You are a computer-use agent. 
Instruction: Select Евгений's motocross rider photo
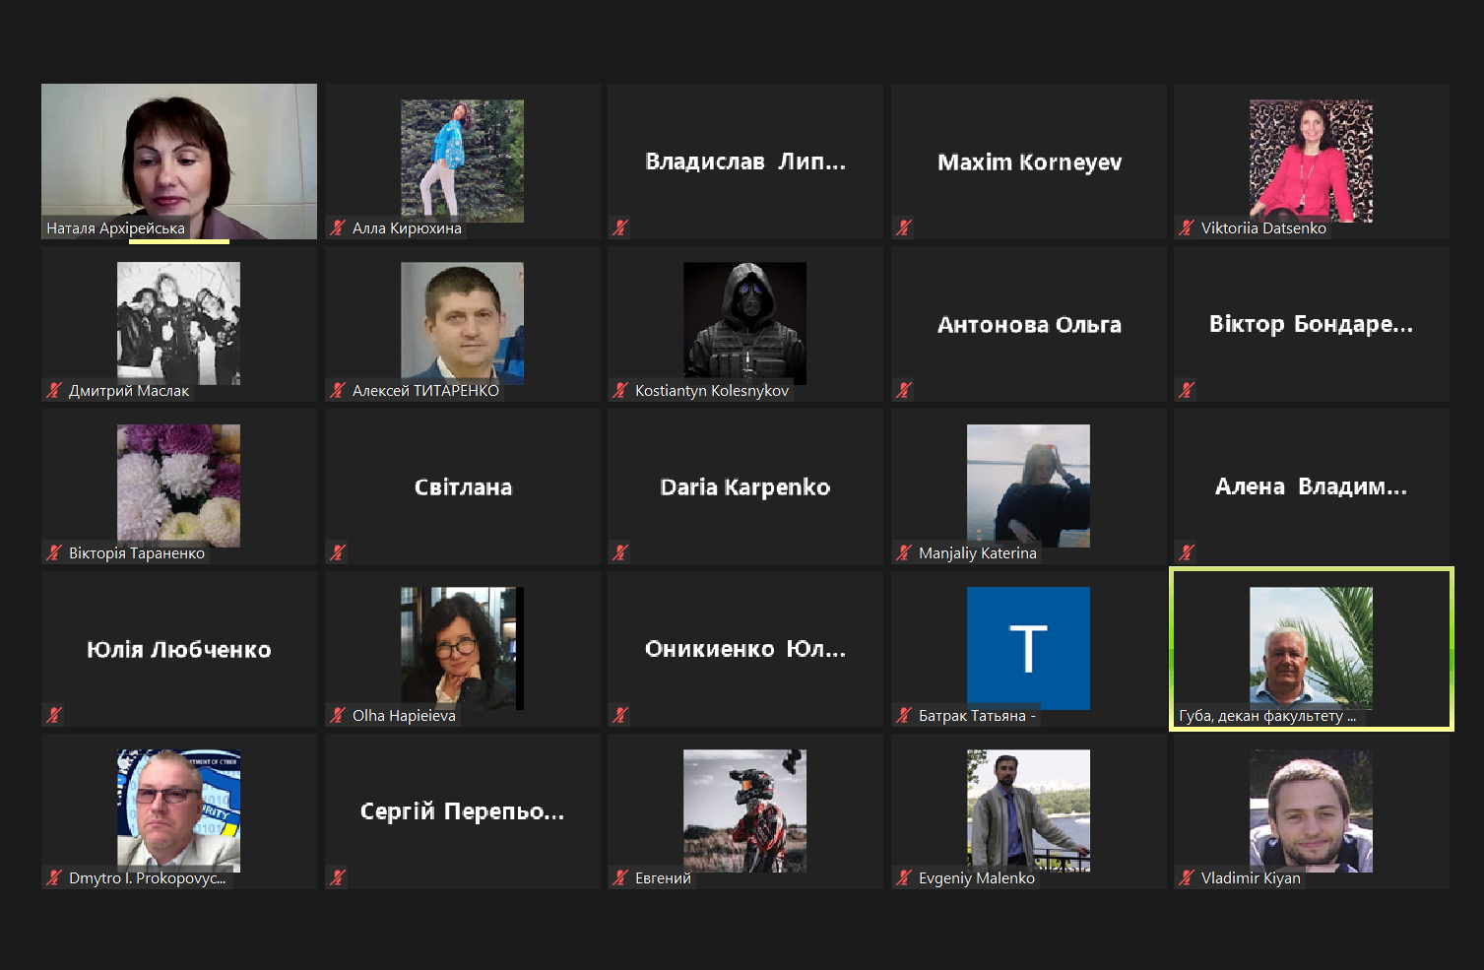point(744,810)
